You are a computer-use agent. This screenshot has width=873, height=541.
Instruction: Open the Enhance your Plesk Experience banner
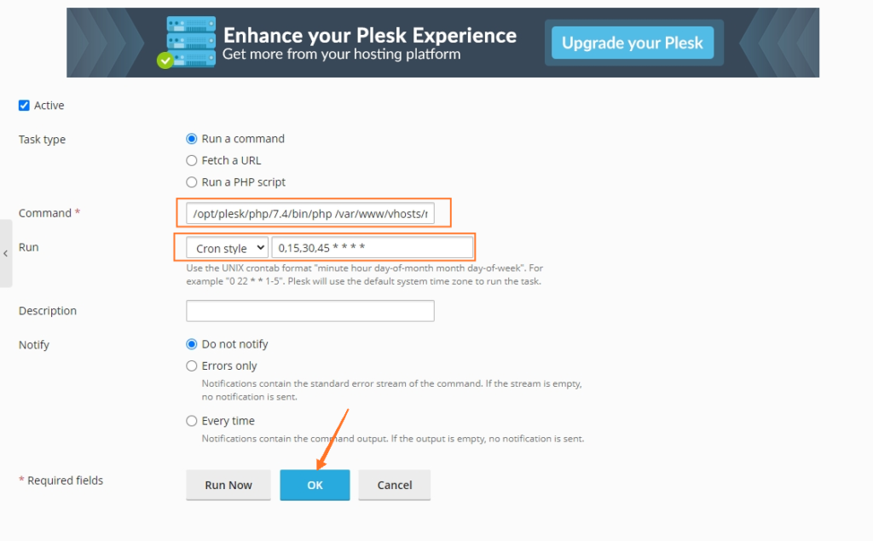[442, 43]
